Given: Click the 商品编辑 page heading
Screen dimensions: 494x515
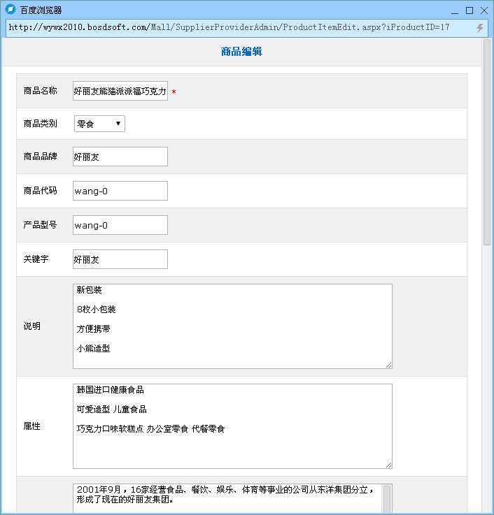Looking at the screenshot, I should [x=241, y=52].
